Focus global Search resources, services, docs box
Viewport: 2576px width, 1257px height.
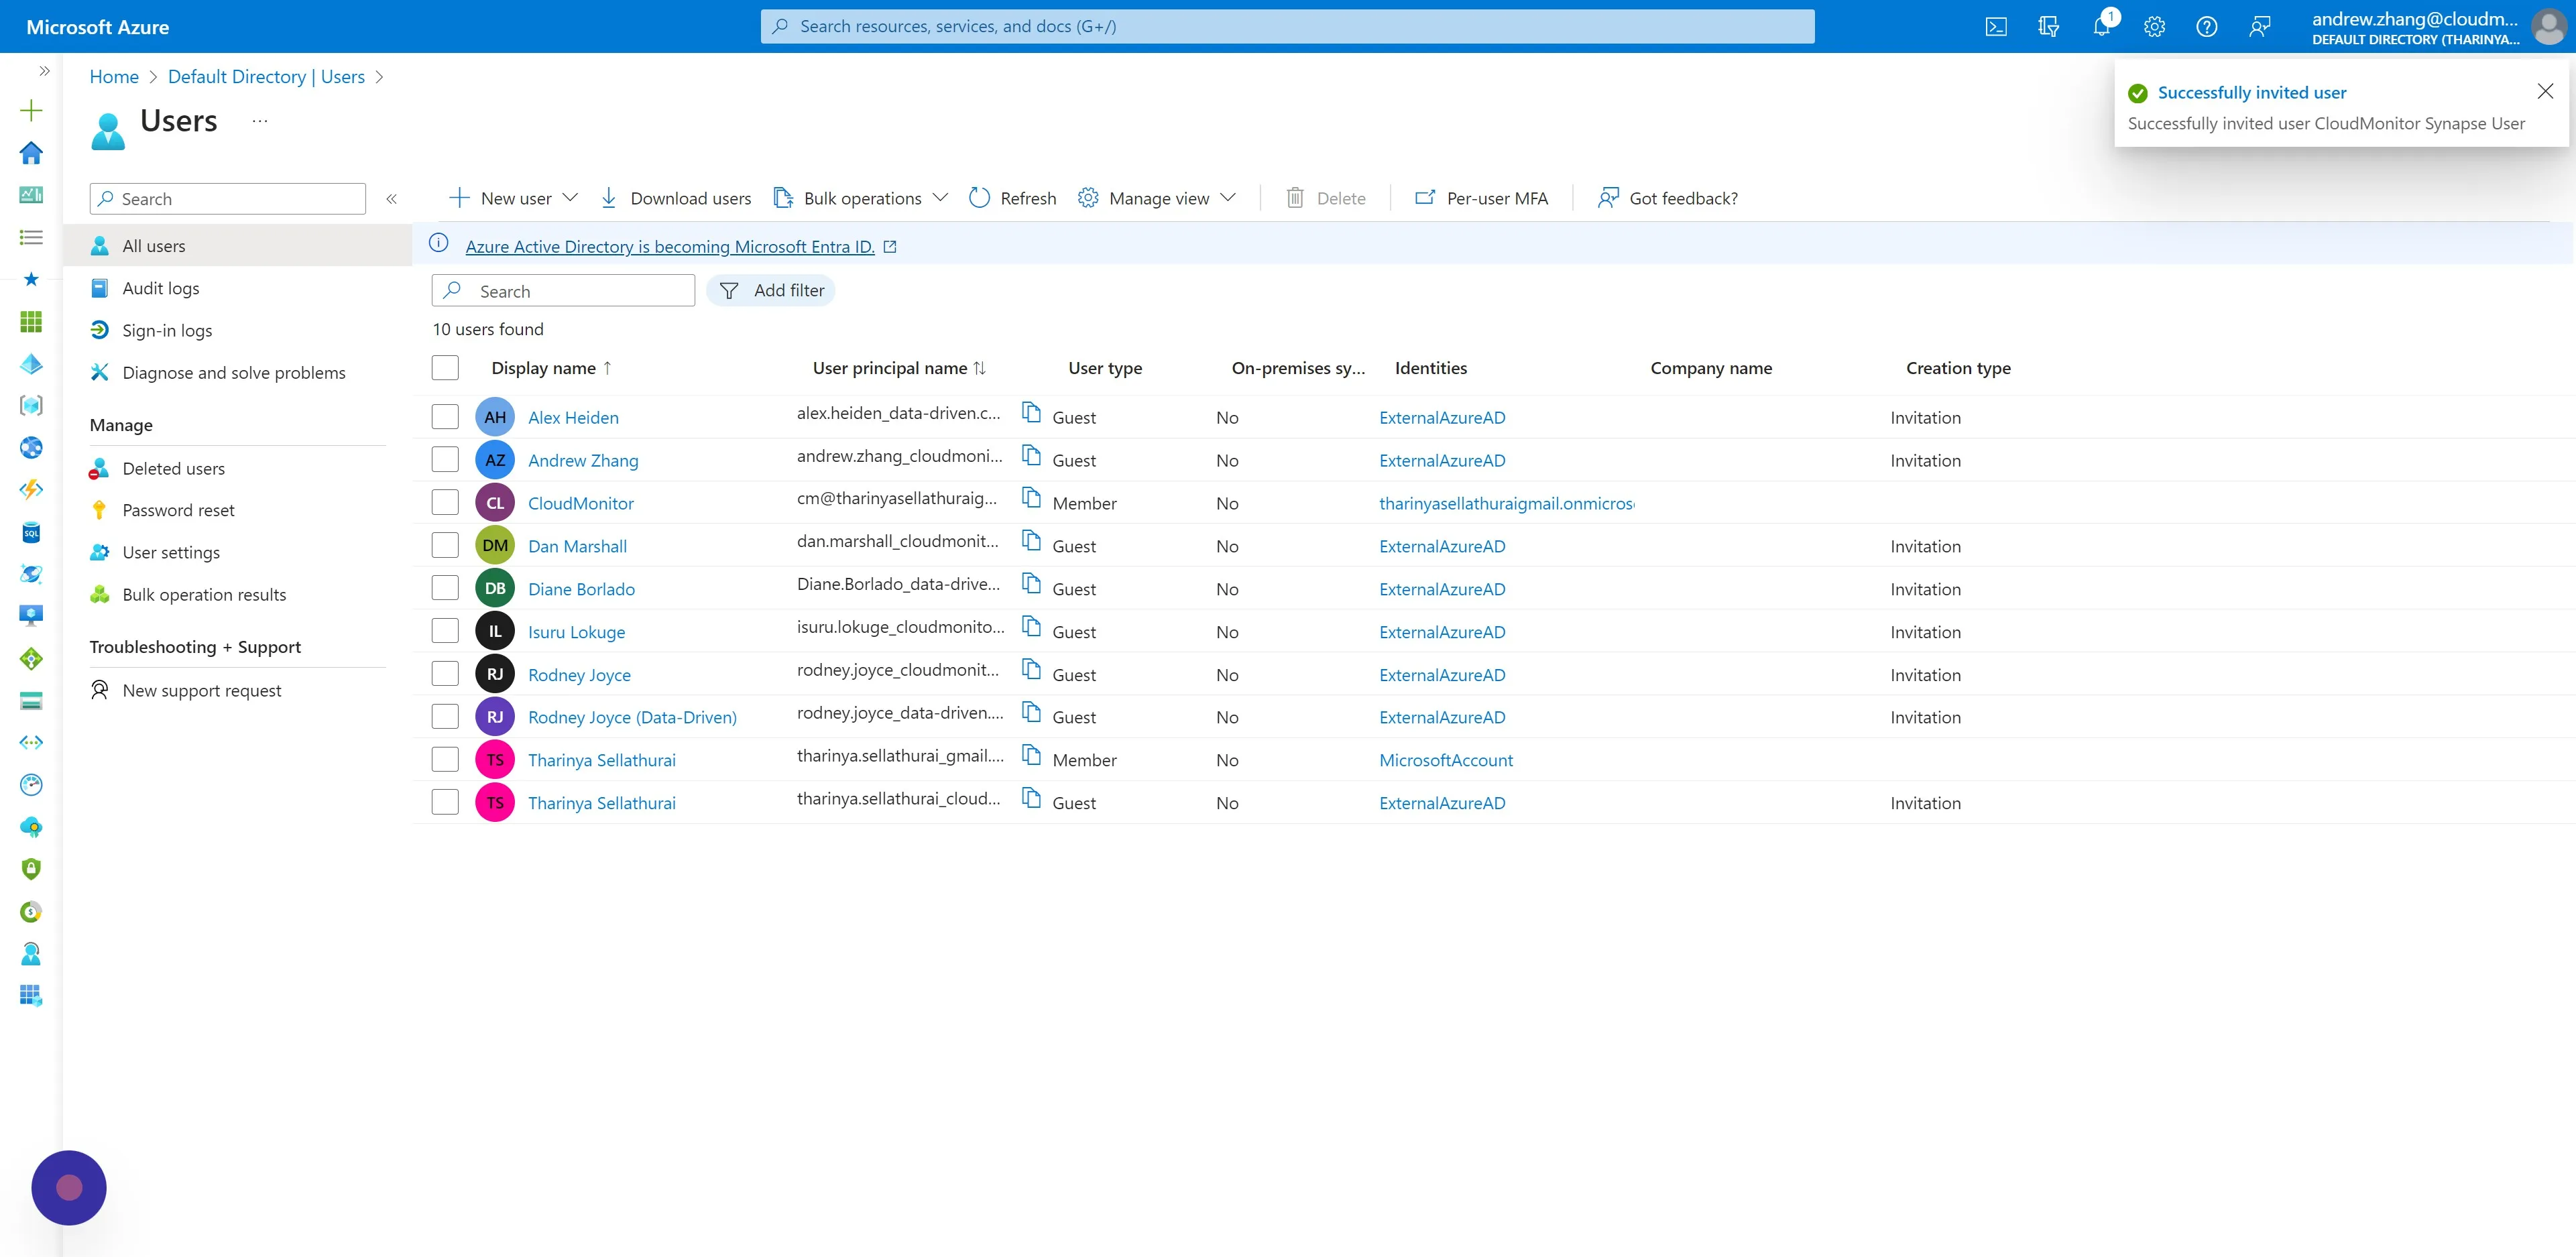tap(1287, 26)
